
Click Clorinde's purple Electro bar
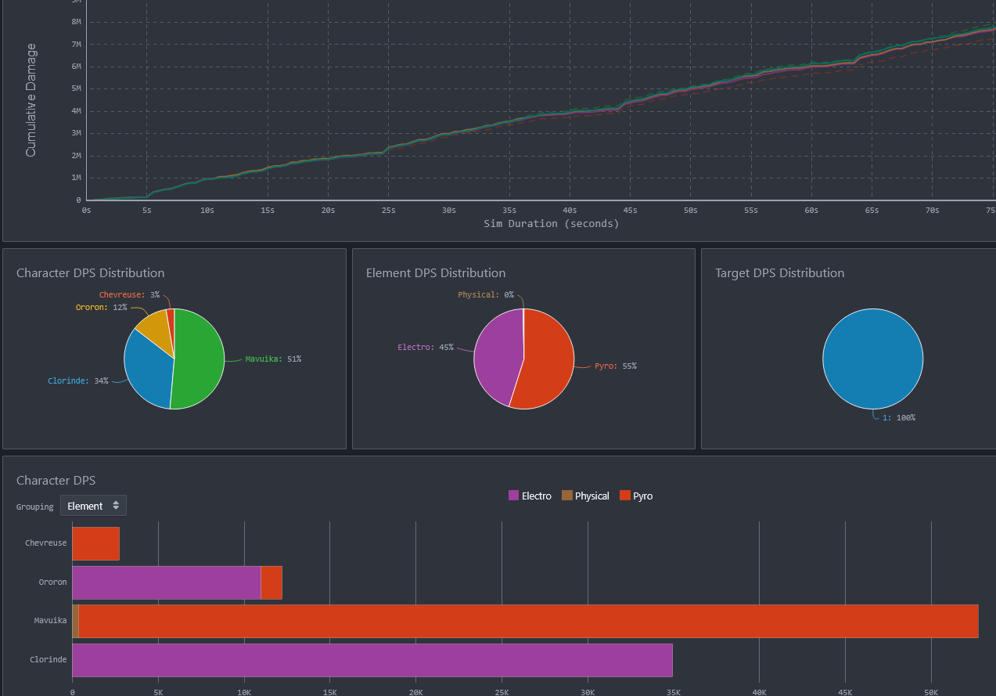(372, 660)
